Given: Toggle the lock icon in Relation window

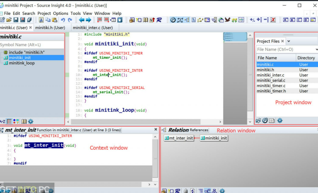Looking at the screenshot, I should tap(186, 191).
